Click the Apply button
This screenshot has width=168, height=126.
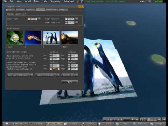point(70,82)
